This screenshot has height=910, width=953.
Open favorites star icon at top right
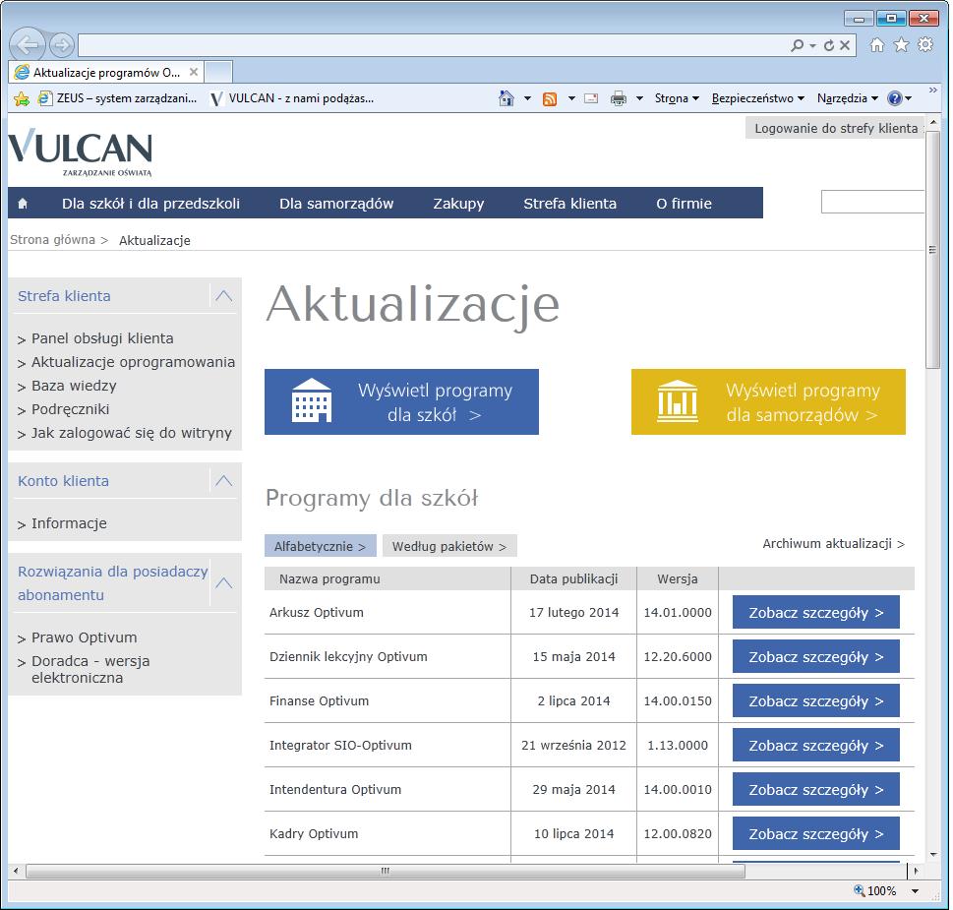pyautogui.click(x=901, y=44)
